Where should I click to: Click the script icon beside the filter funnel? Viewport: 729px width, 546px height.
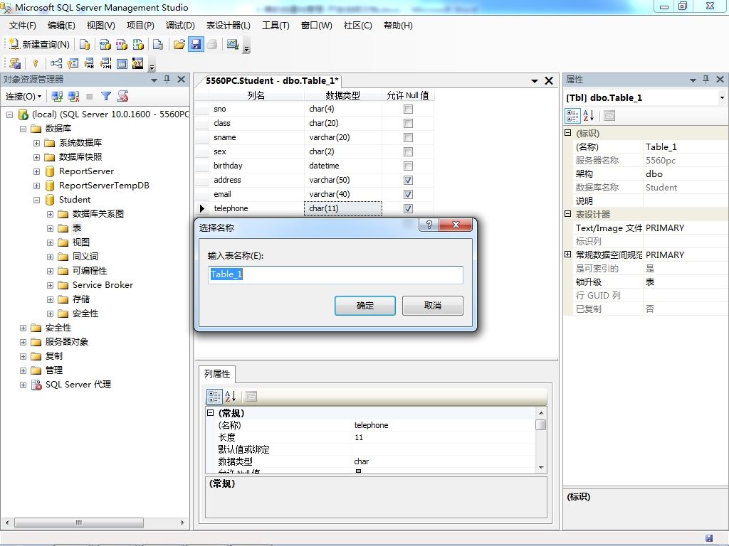(x=122, y=96)
